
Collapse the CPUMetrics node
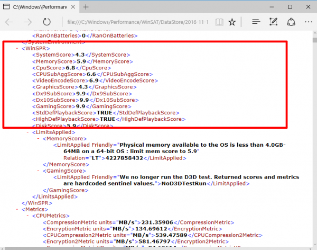[27, 216]
